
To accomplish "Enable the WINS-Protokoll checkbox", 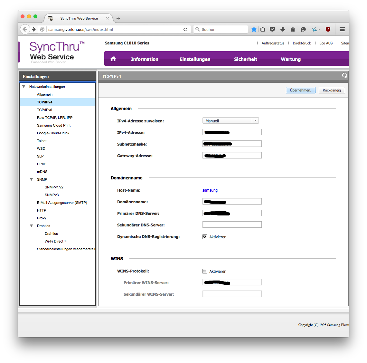I will (205, 271).
